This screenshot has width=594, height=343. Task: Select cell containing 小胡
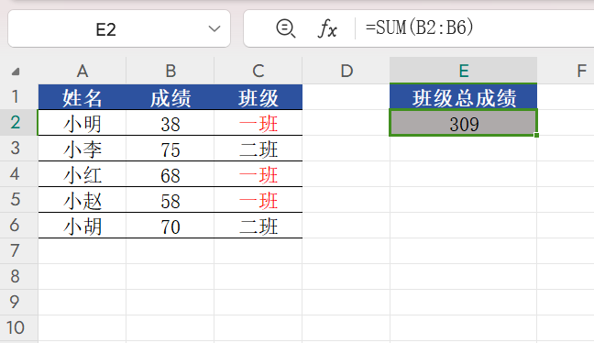[82, 226]
